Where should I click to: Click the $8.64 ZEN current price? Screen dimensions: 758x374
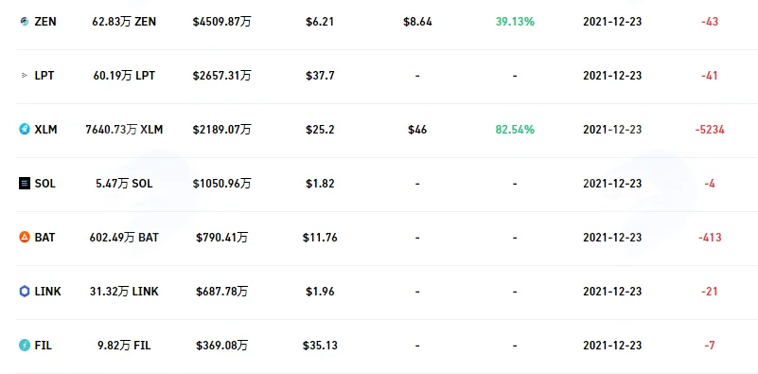click(x=417, y=22)
